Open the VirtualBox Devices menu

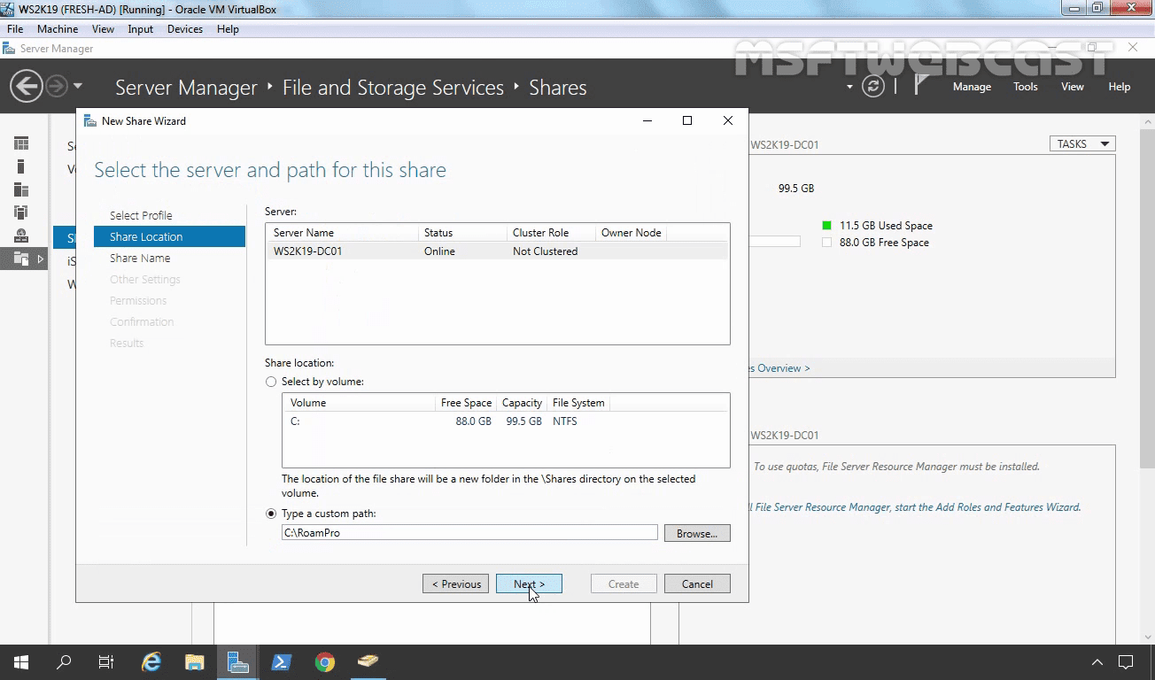point(185,29)
